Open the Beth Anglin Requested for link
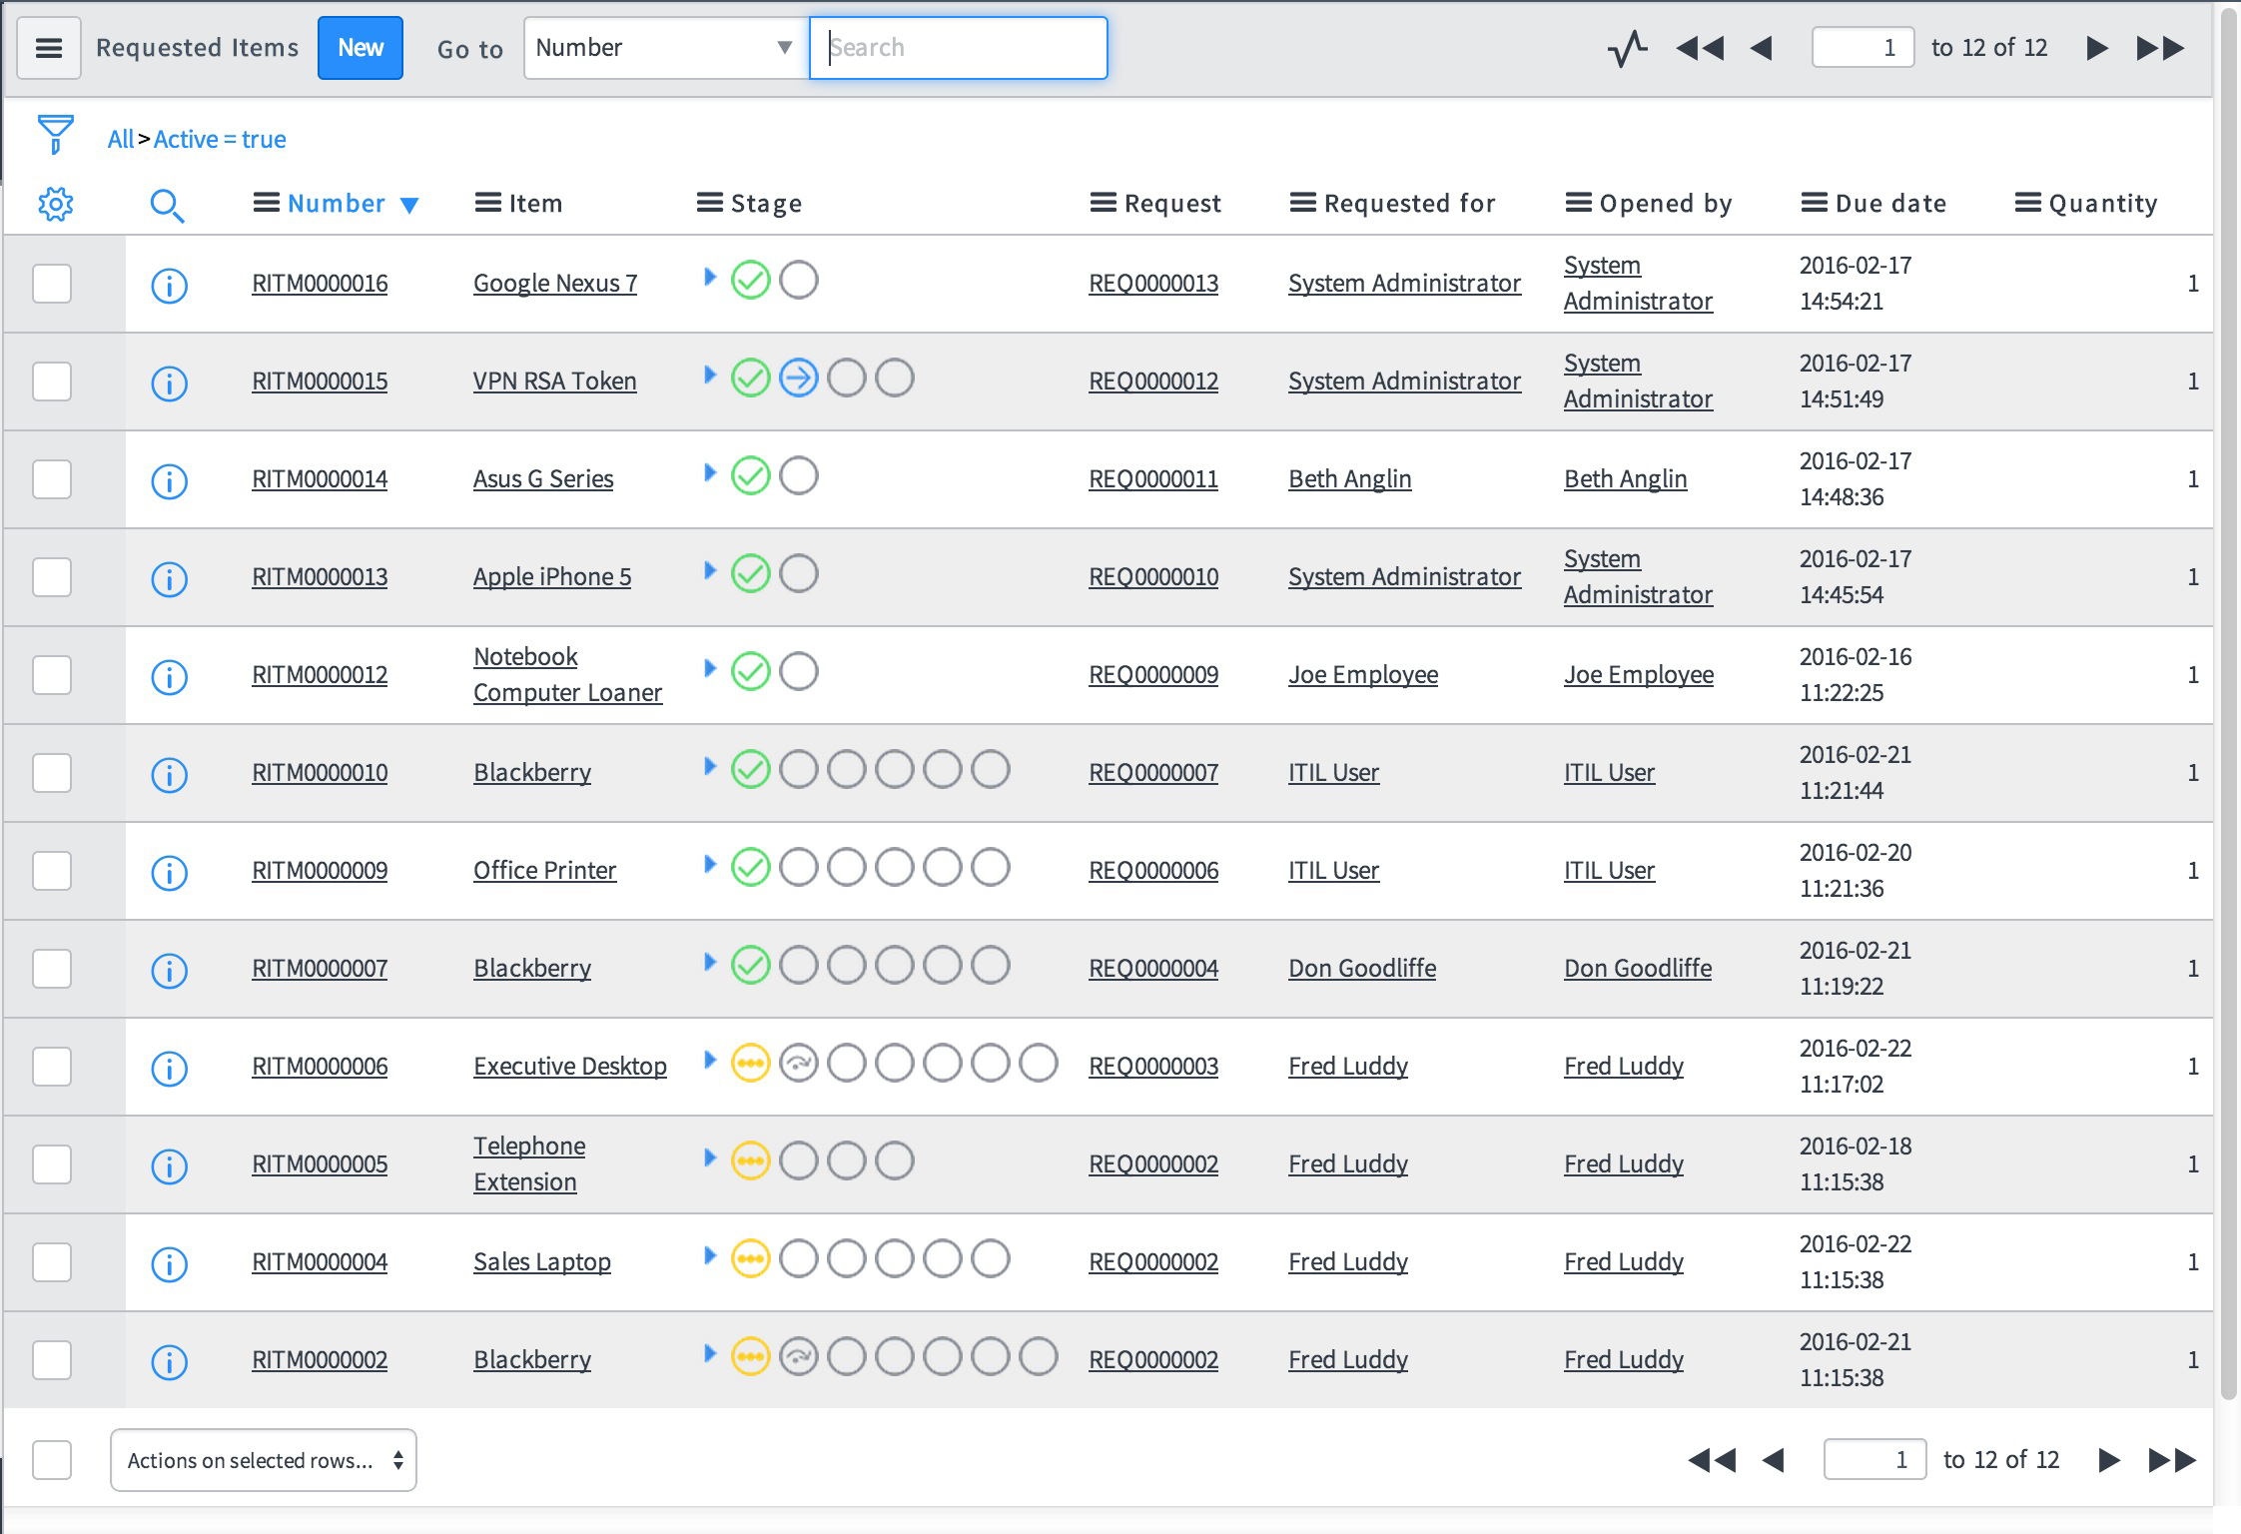The height and width of the screenshot is (1534, 2241). [x=1350, y=479]
